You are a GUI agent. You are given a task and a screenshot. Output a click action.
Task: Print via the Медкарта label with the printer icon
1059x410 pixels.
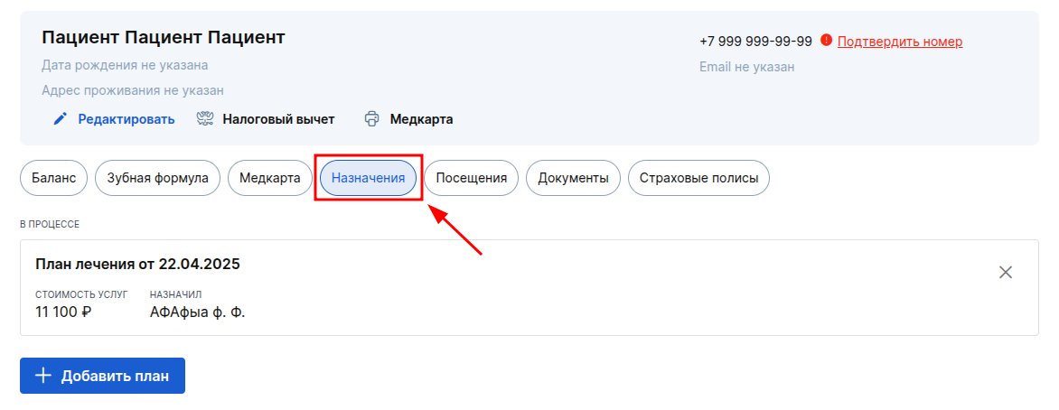tap(421, 119)
